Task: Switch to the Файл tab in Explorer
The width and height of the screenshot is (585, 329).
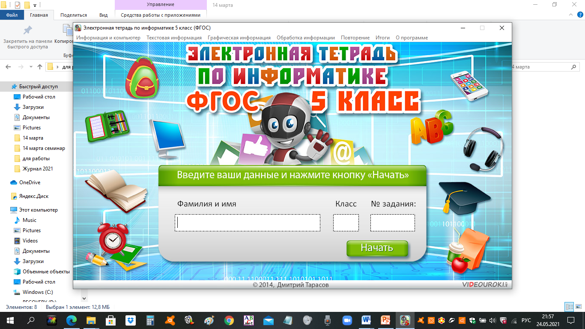Action: click(x=12, y=15)
